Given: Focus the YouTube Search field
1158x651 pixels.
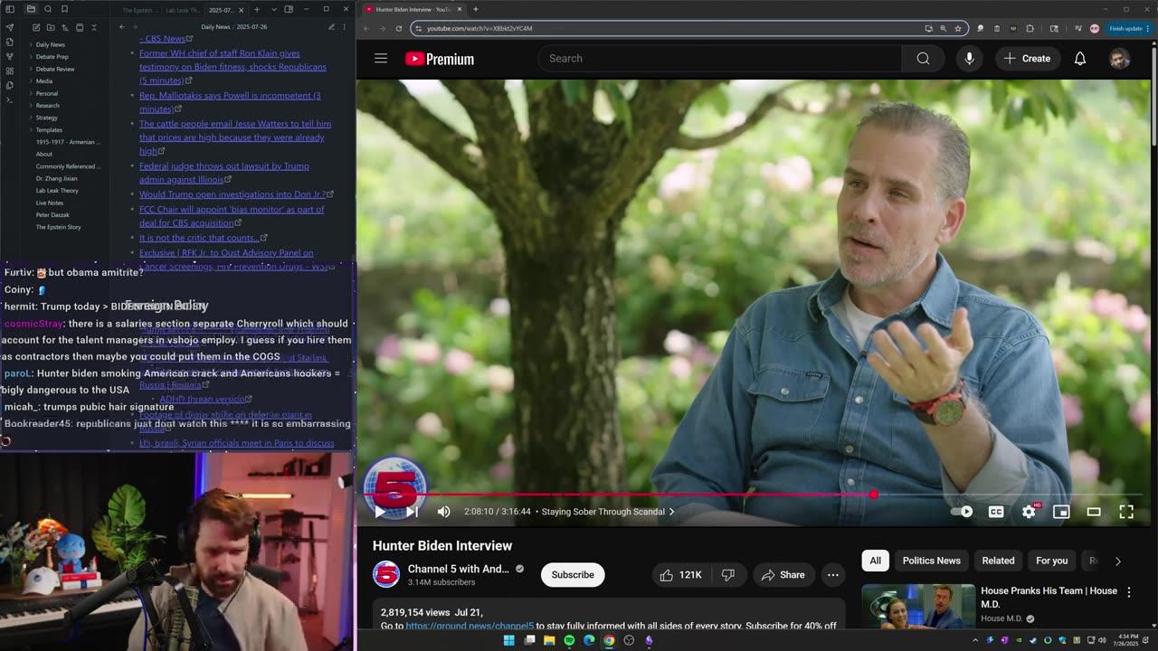Looking at the screenshot, I should click(720, 59).
